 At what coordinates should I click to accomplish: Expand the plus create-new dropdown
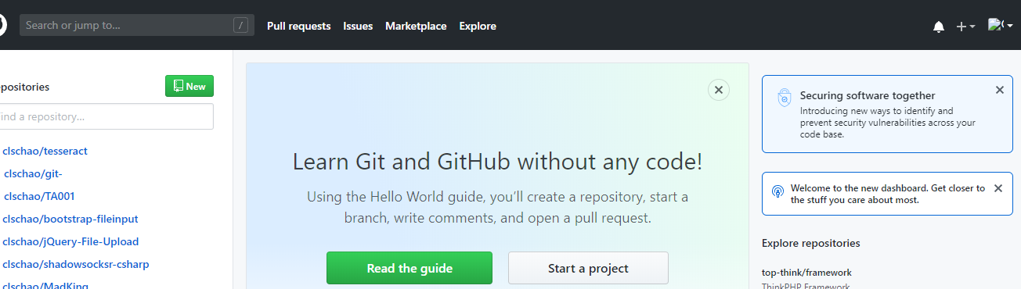click(x=965, y=27)
